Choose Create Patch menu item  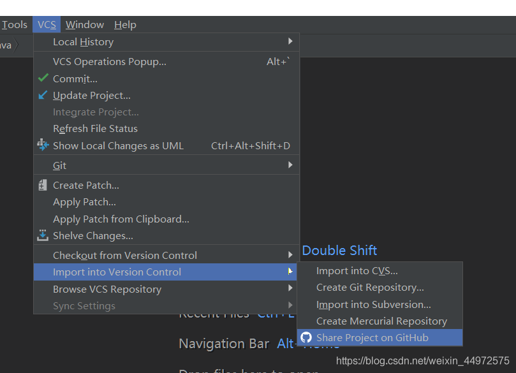coord(166,185)
